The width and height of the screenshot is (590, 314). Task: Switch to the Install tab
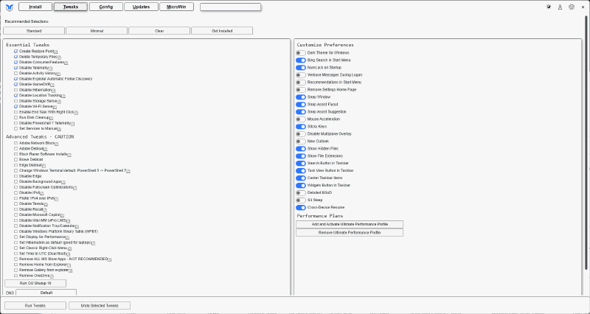tap(35, 7)
